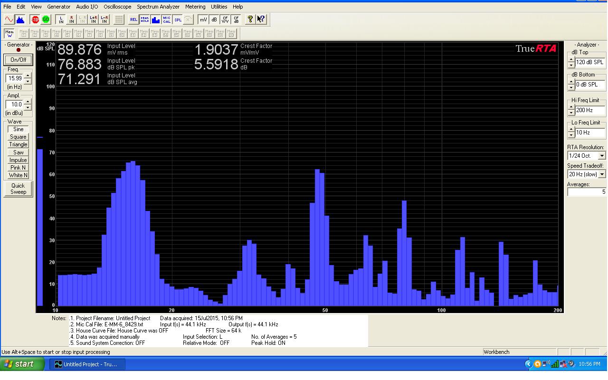608x380 pixels.
Task: Open the RTA Resolution dropdown
Action: 602,156
